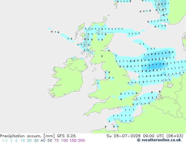Select the 20 mm legend value
Screen dimensions: 186x143
29,141
